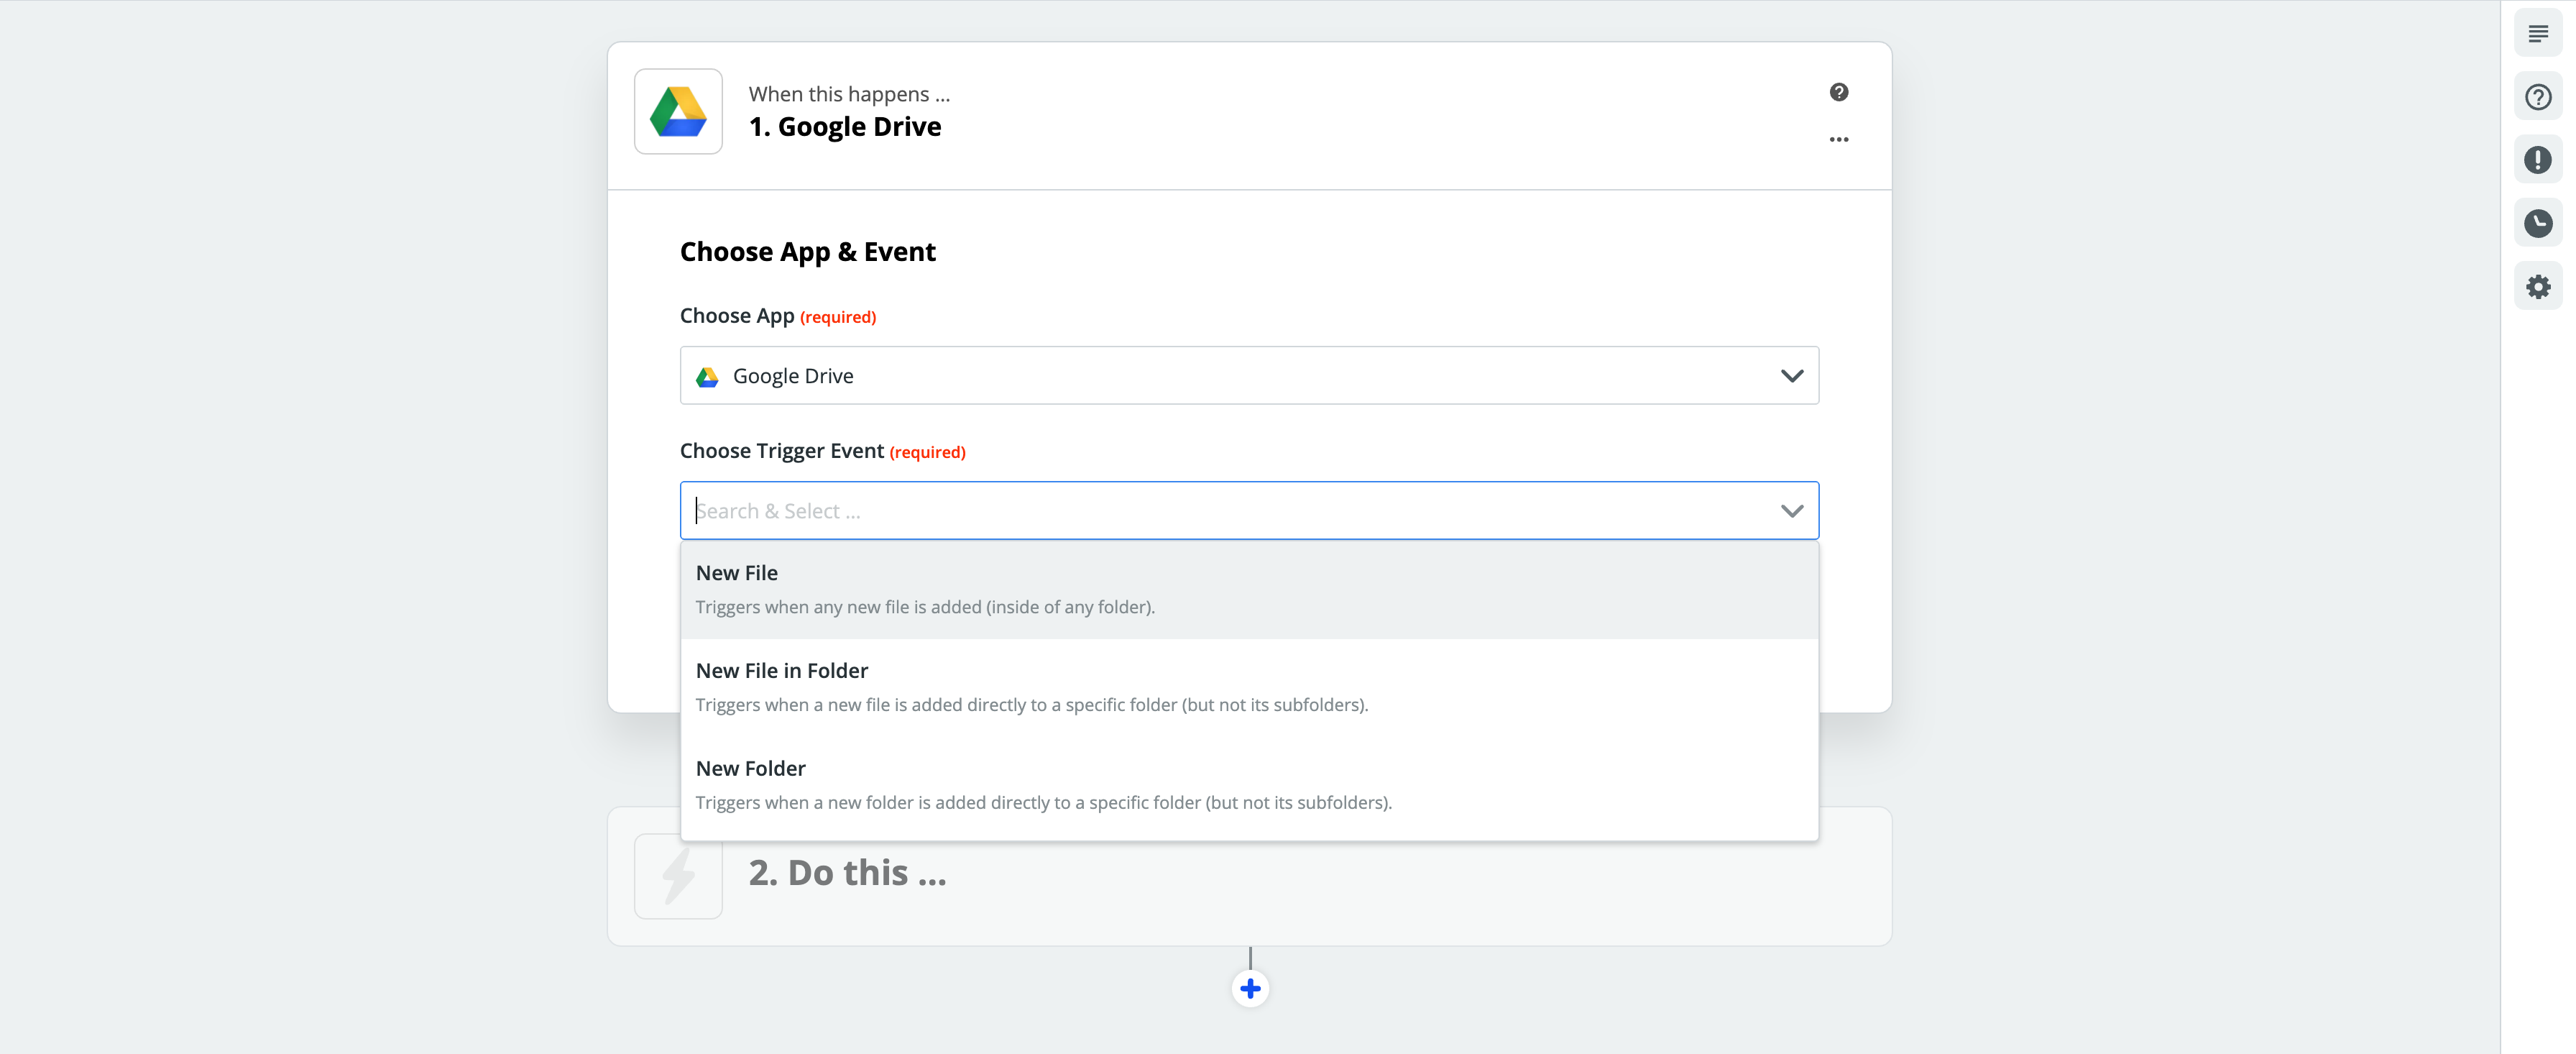Select the New File in Folder trigger

1249,687
